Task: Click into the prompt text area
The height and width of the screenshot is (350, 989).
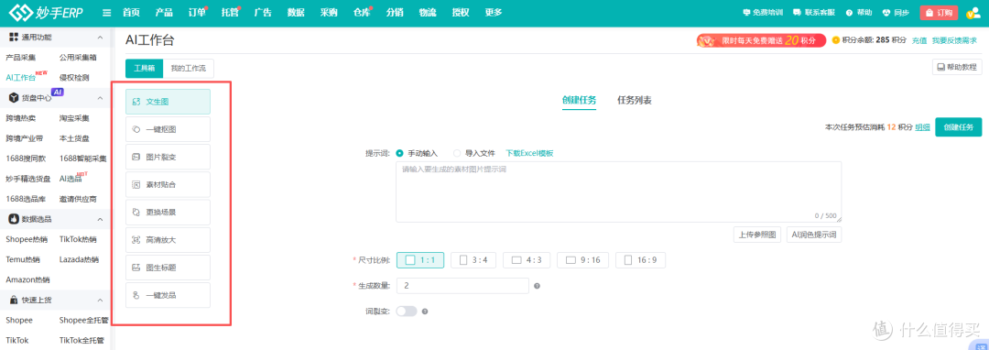Action: tap(619, 191)
